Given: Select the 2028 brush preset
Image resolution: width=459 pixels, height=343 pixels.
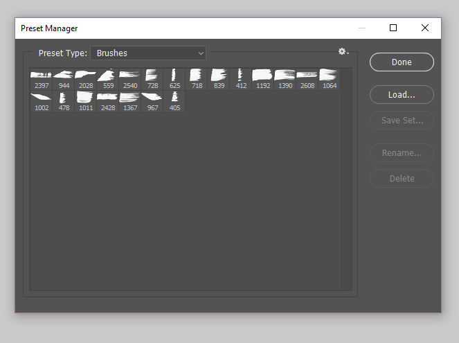Looking at the screenshot, I should tap(86, 79).
